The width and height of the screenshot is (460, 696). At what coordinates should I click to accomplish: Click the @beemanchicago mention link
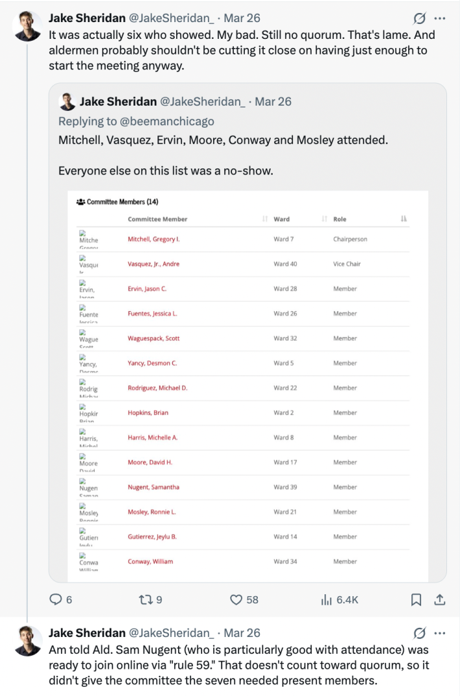(175, 121)
